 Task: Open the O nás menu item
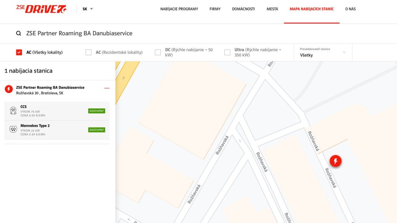pyautogui.click(x=350, y=9)
